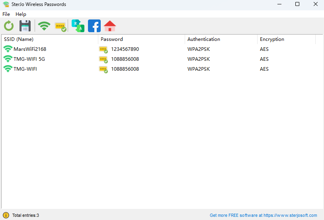Click the toolbar copy password icon
This screenshot has height=220, width=324.
tap(61, 27)
